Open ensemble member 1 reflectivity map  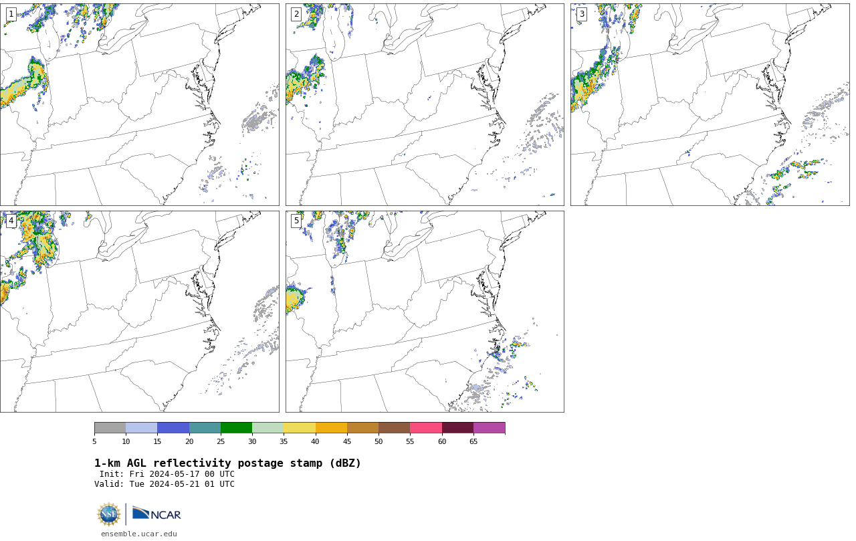tap(139, 104)
